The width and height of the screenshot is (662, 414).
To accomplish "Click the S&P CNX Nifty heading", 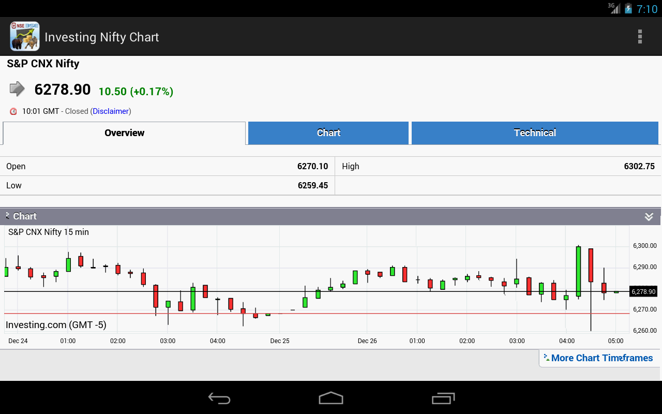I will coord(43,64).
